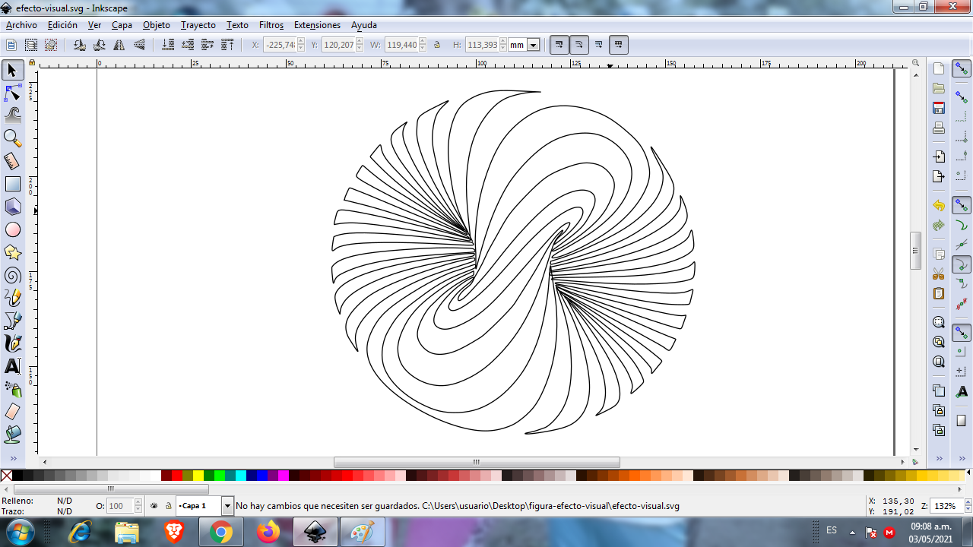Screen dimensions: 973x547
Task: Rotate selection 90° clockwise
Action: 100,45
